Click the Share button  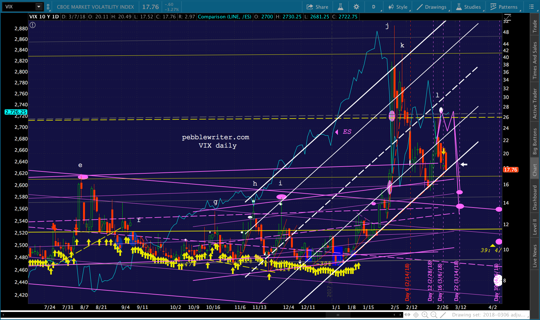(317, 7)
